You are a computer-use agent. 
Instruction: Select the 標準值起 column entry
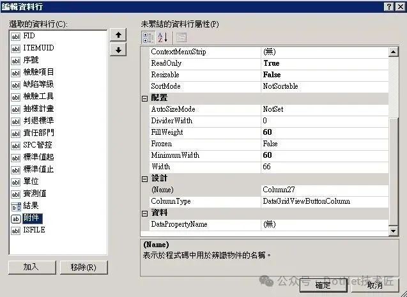pos(39,157)
